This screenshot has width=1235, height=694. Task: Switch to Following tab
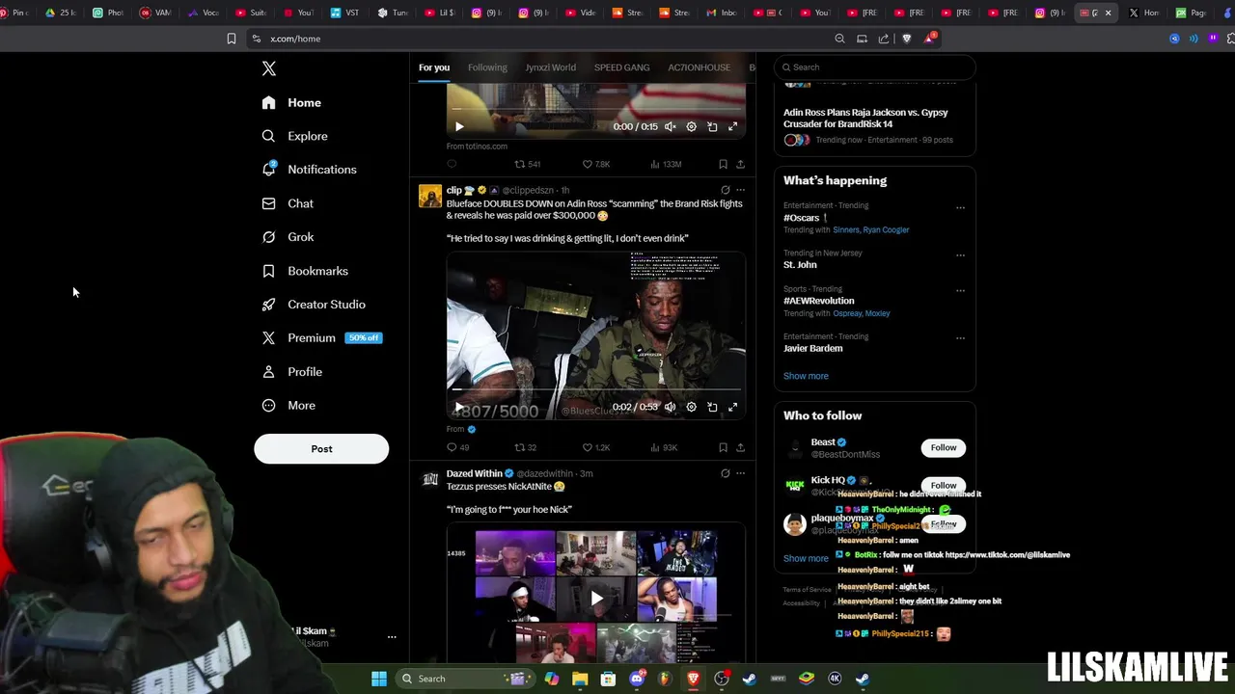point(487,67)
